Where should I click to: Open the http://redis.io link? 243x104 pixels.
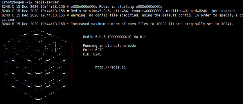click(x=110, y=67)
